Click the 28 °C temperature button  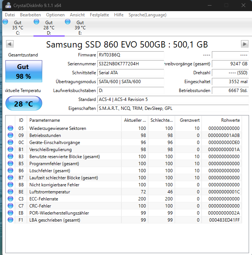[24, 103]
